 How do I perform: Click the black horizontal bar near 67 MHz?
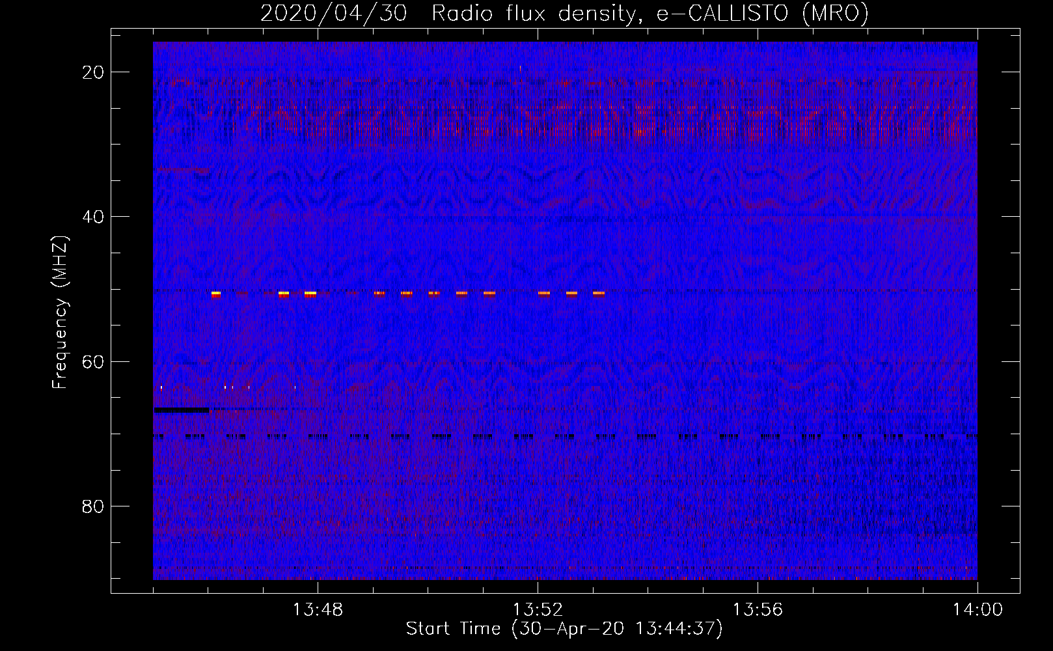[182, 410]
